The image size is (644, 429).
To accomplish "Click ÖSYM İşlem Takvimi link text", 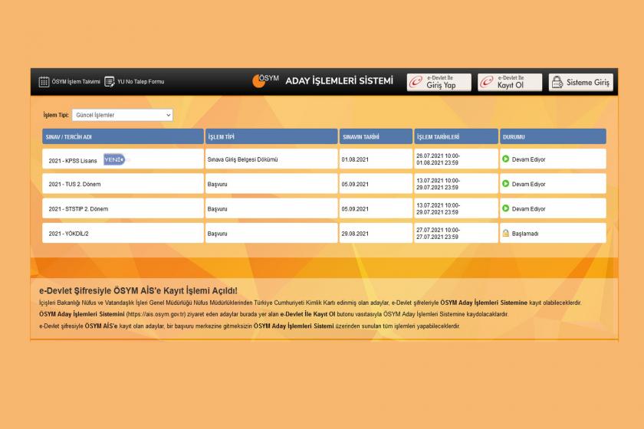I will pos(76,82).
